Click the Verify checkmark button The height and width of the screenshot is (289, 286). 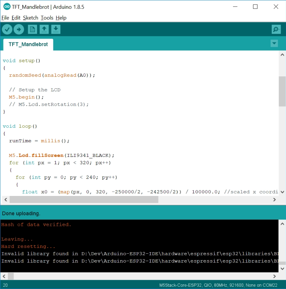(7, 29)
